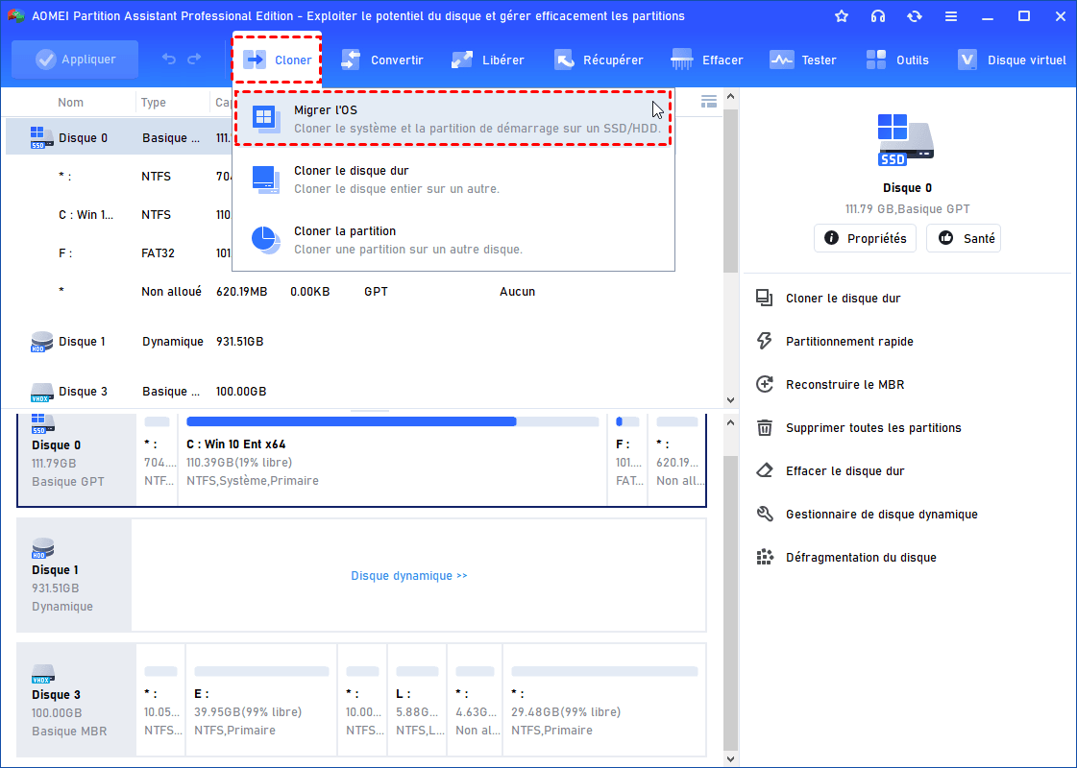Click the undo arrow in toolbar

(x=169, y=60)
